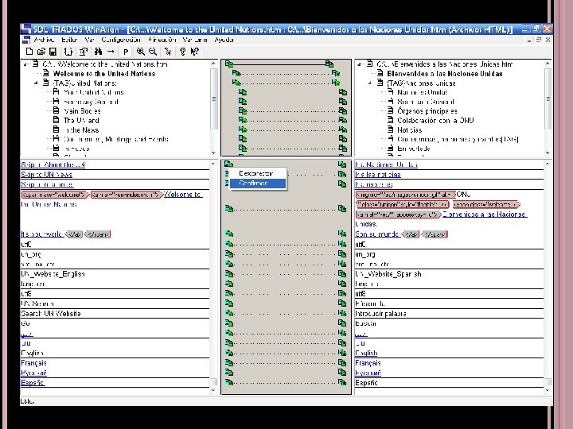The height and width of the screenshot is (429, 573).
Task: Open the Editar menu
Action: tap(69, 40)
